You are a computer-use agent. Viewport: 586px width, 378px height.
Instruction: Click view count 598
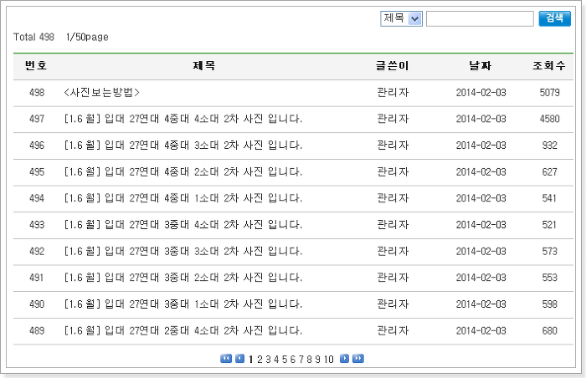[x=549, y=304]
